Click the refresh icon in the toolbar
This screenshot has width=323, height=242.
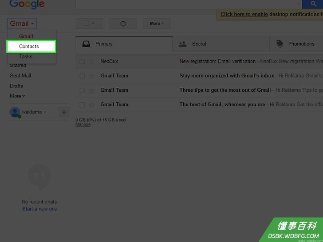click(x=123, y=23)
